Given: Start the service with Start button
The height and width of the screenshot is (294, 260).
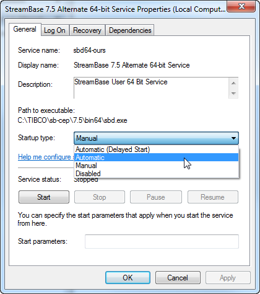Looking at the screenshot, I should pyautogui.click(x=44, y=197).
